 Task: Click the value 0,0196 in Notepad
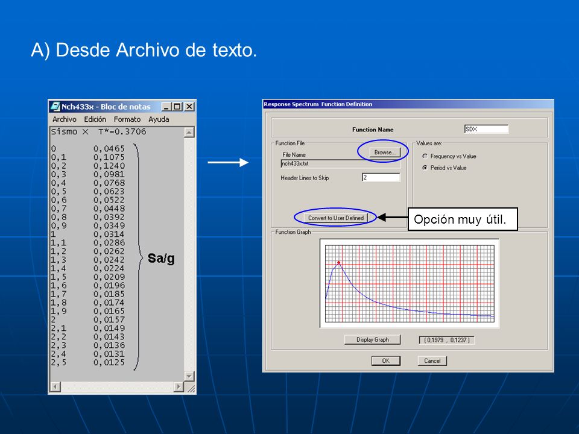[109, 286]
